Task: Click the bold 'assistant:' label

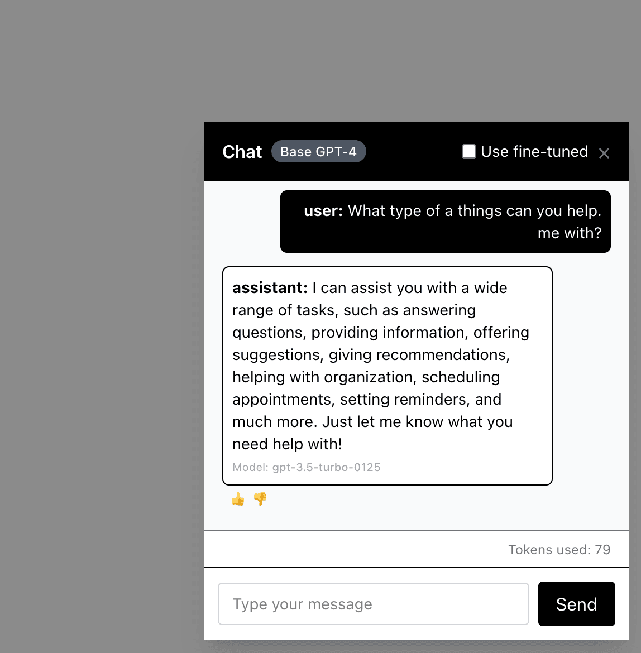Action: coord(270,288)
